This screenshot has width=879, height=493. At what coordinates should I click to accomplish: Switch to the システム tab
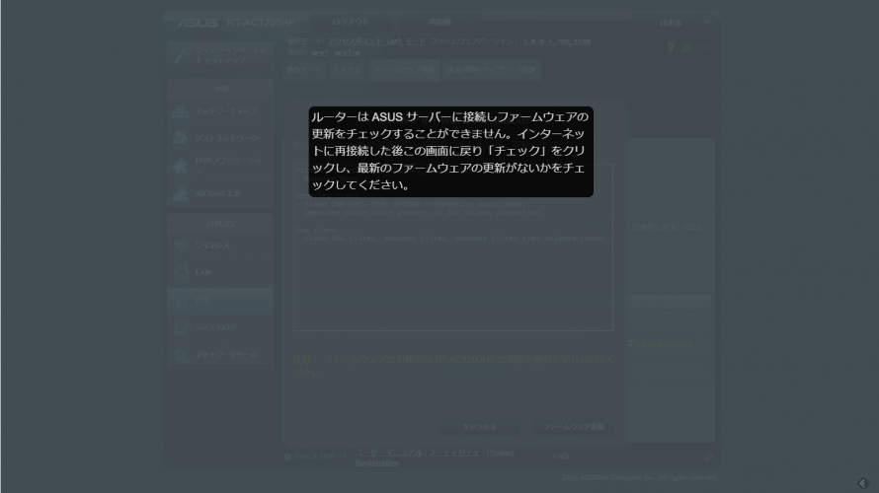(x=347, y=70)
